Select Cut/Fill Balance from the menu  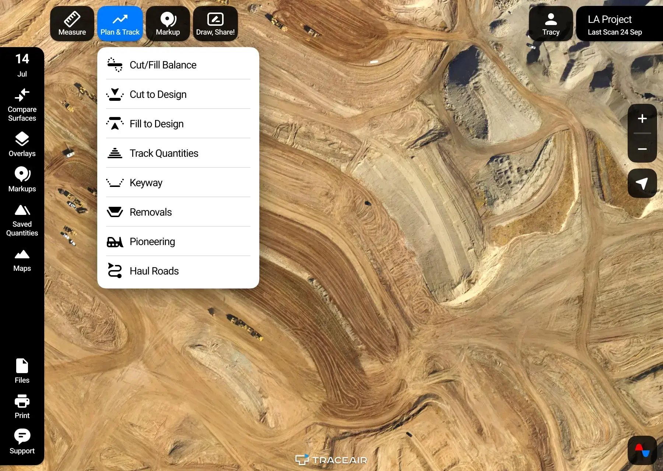pyautogui.click(x=162, y=65)
